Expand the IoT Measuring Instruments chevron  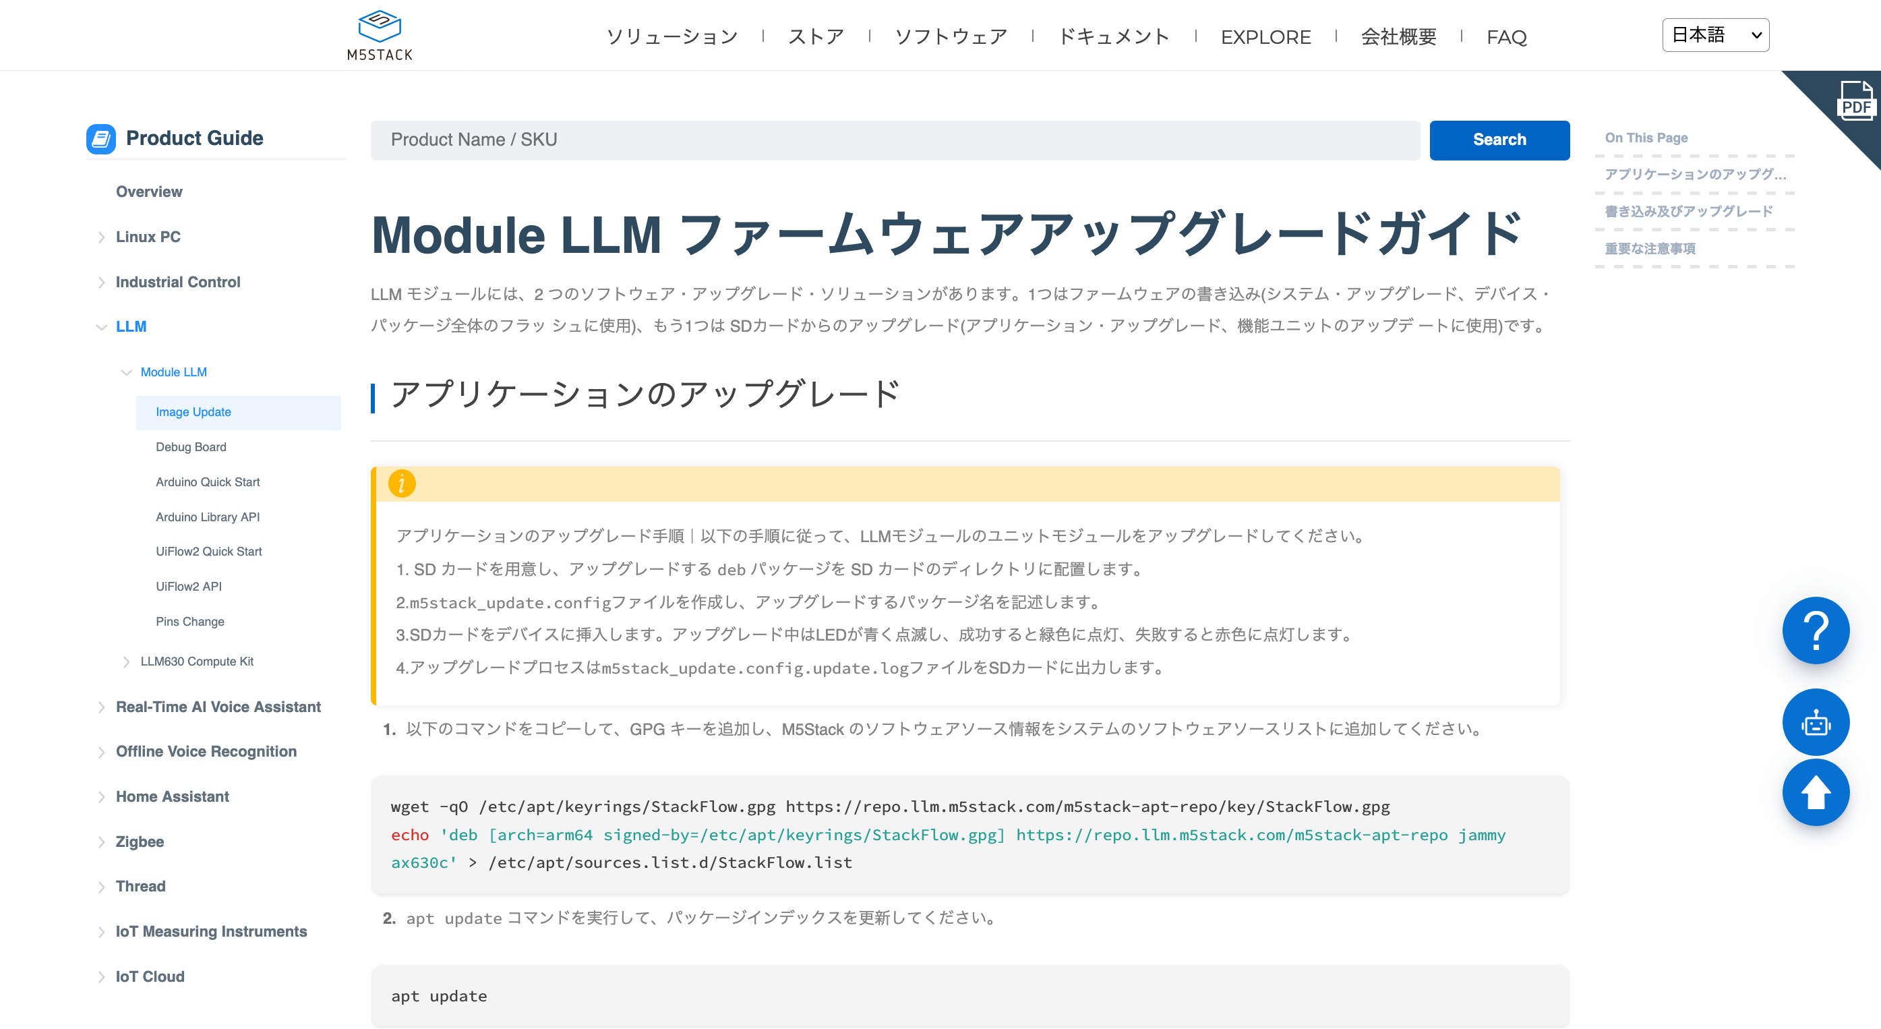tap(100, 932)
